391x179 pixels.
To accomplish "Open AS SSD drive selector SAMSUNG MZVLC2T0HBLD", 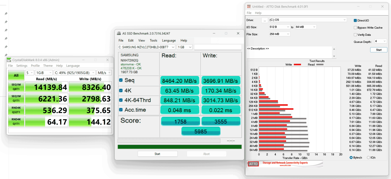I will (147, 47).
